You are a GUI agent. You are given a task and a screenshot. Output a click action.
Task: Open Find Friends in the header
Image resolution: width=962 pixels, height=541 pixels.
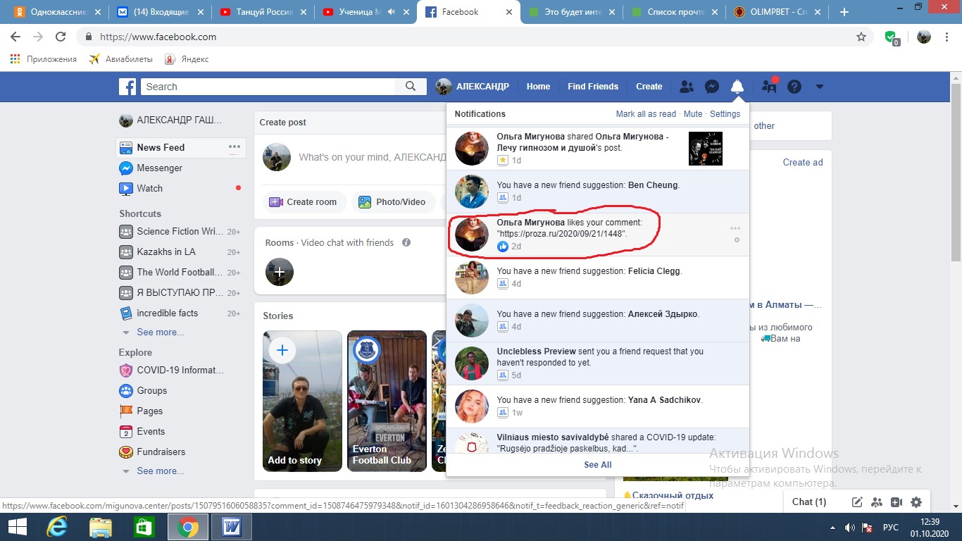[593, 87]
